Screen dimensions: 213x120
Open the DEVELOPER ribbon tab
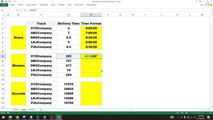79,5
